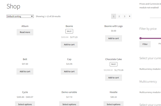Open the Cycle product page
This screenshot has height=106, width=161.
click(25, 92)
